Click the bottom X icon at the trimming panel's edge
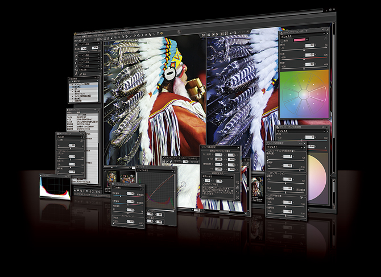Image resolution: width=381 pixels, height=277 pixels. point(237,197)
